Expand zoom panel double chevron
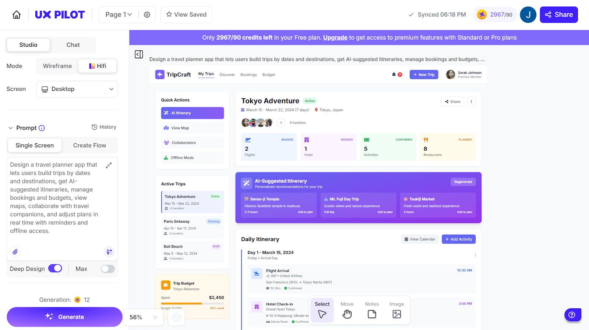The height and width of the screenshot is (330, 589). (x=155, y=318)
